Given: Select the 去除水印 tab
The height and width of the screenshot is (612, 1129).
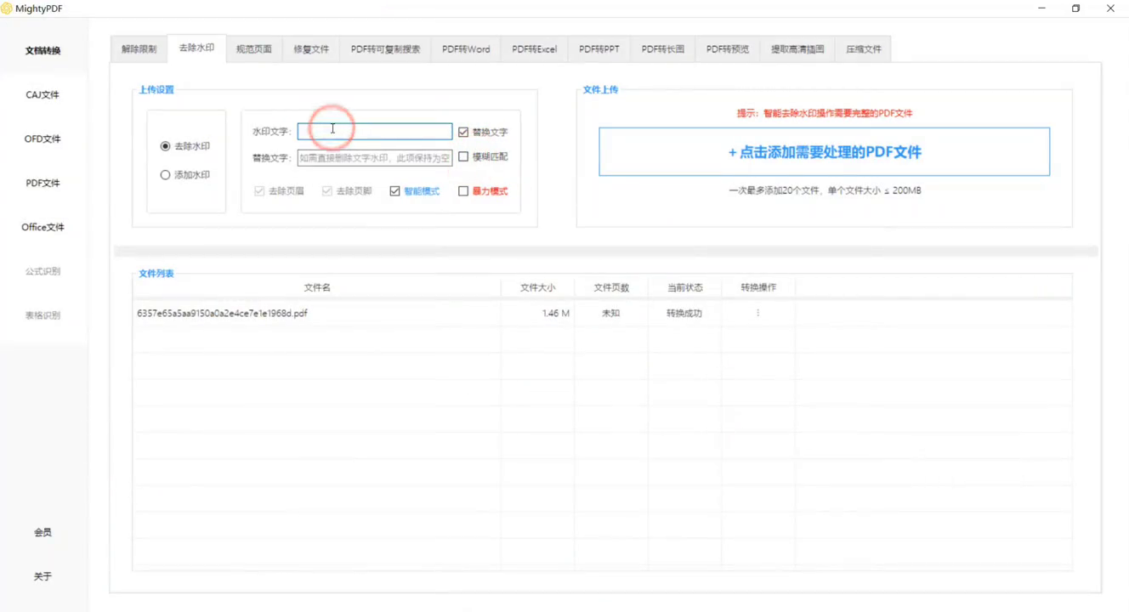Looking at the screenshot, I should pos(196,48).
